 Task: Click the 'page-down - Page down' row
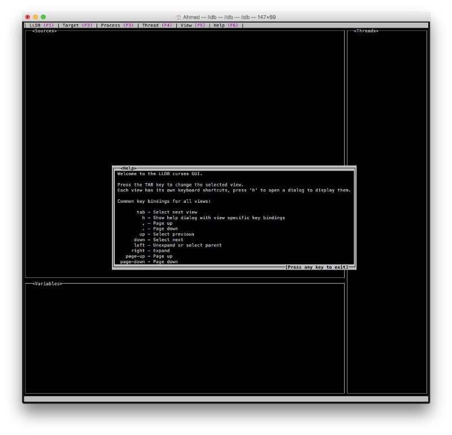click(x=149, y=262)
